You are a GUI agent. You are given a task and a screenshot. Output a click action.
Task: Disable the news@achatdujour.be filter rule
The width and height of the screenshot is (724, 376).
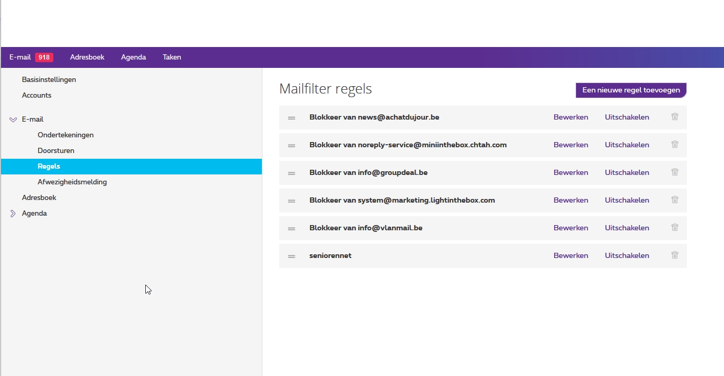pos(627,117)
